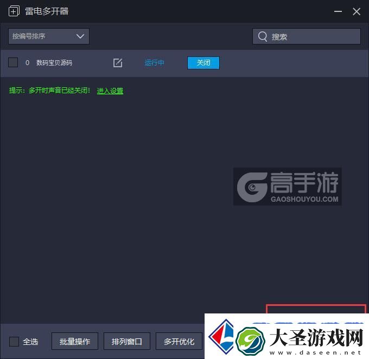Image resolution: width=369 pixels, height=359 pixels.
Task: Click the multi-instance app logo icon
Action: 14,11
